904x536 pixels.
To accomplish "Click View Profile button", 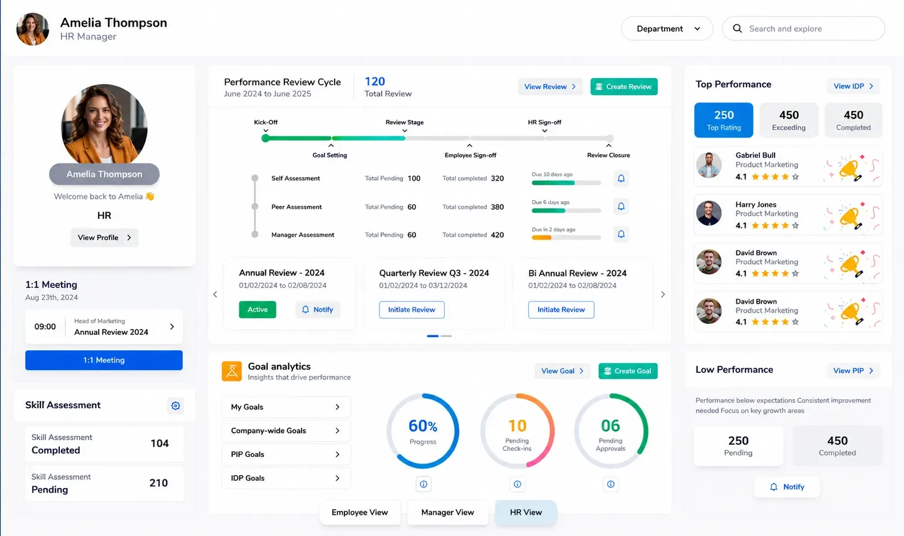I will point(104,238).
